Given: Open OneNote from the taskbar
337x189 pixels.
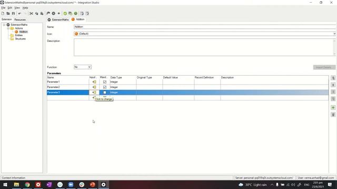Looking at the screenshot, I should tap(49, 185).
